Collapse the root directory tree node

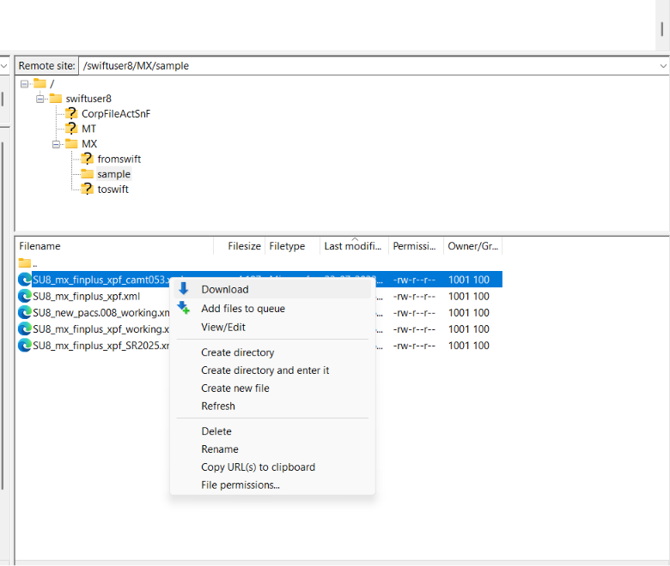pos(24,84)
